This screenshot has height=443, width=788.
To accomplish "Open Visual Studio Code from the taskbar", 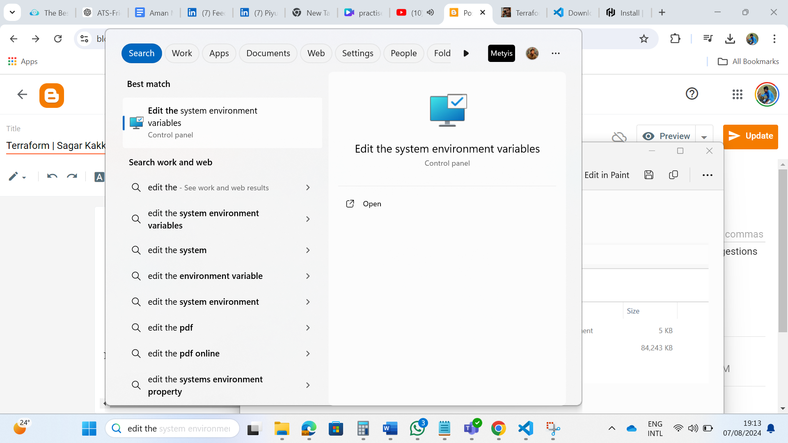I will [x=526, y=429].
